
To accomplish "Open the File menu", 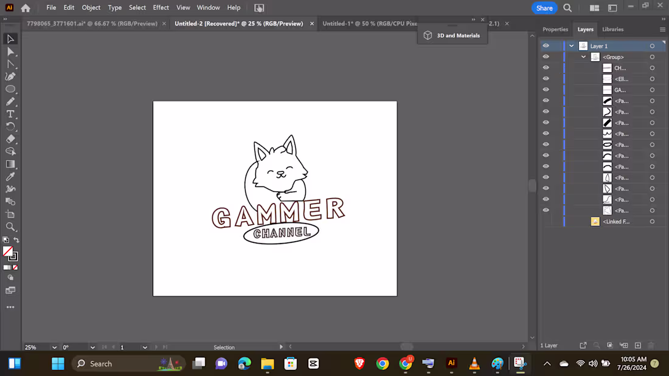I will point(51,8).
